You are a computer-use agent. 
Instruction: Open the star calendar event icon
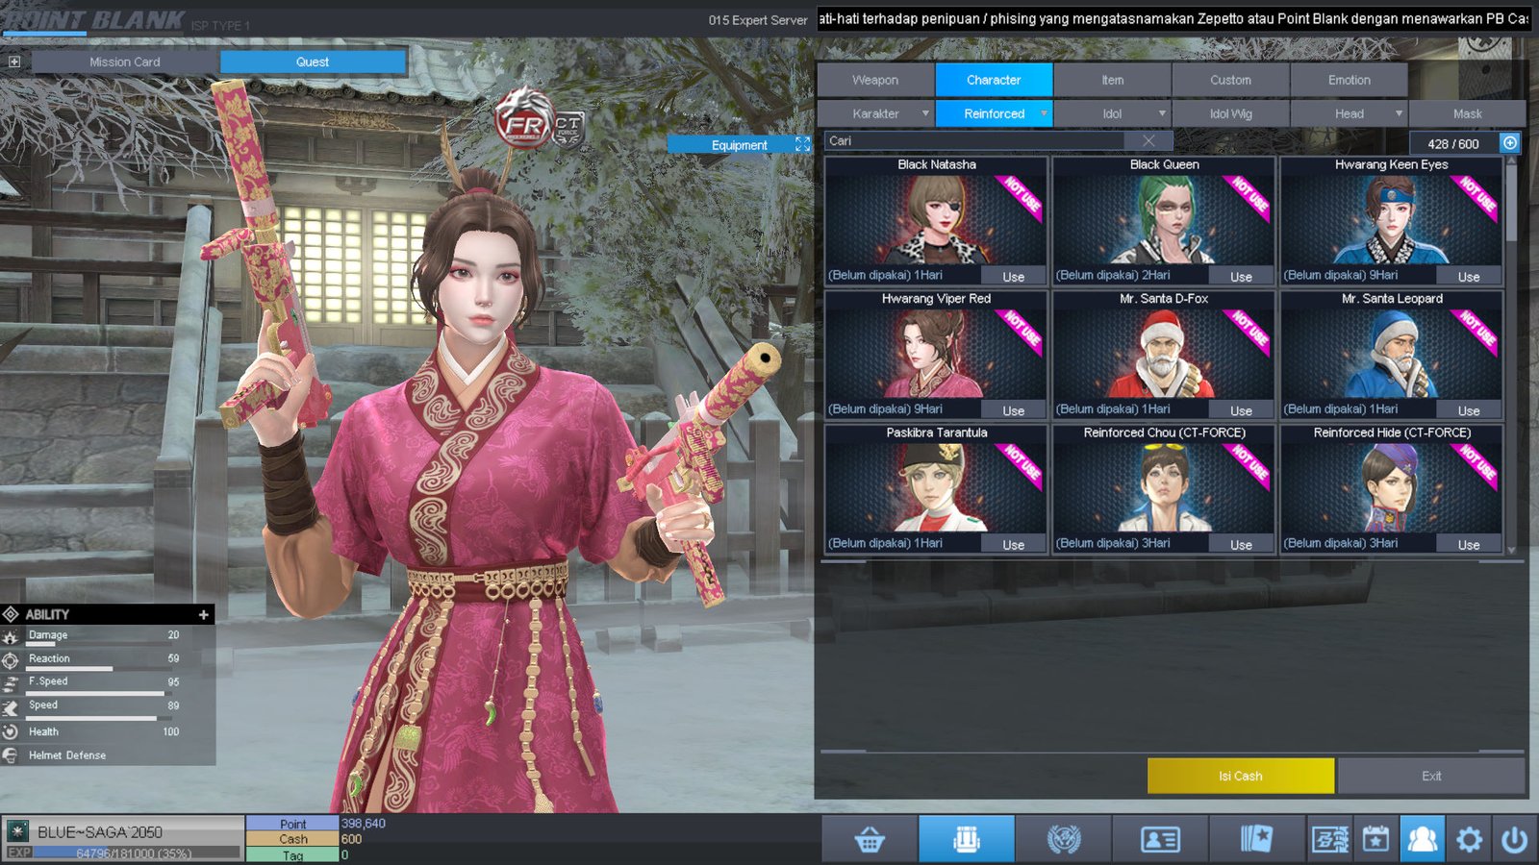(1375, 840)
